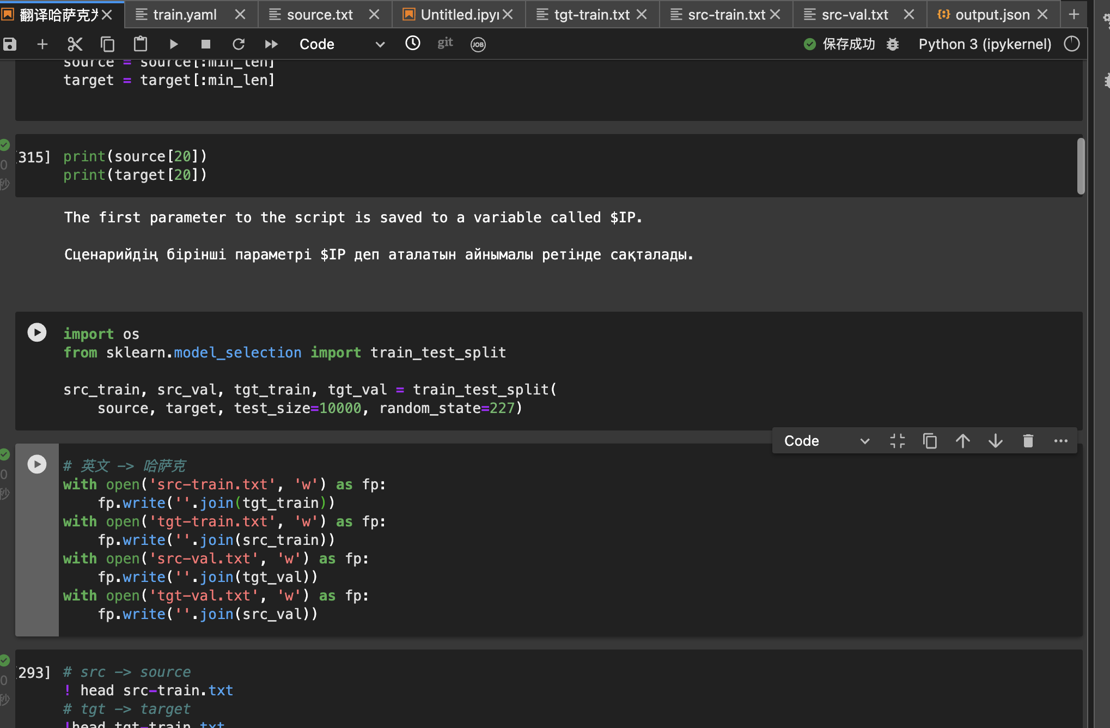The width and height of the screenshot is (1110, 728).
Task: Run the selected cell from the toolbar
Action: (x=173, y=44)
